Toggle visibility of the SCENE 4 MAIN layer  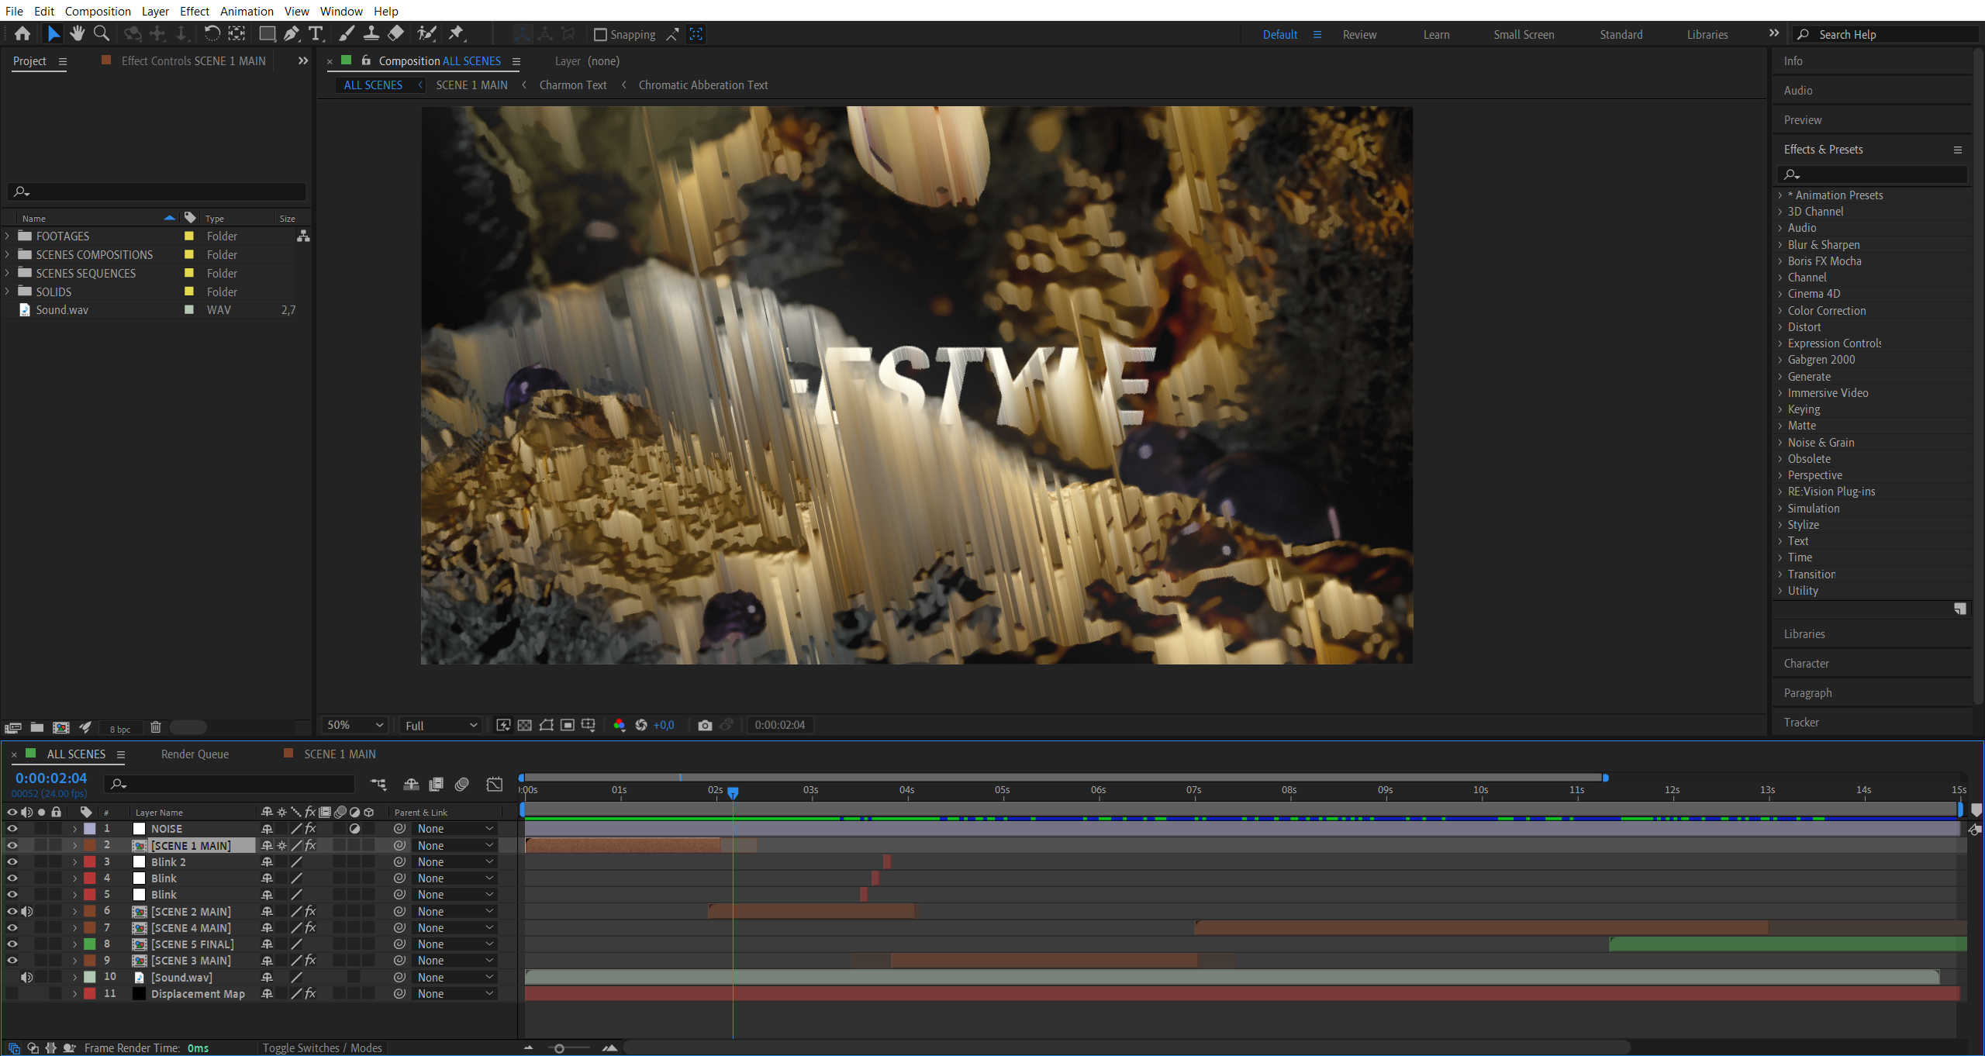pyautogui.click(x=12, y=927)
